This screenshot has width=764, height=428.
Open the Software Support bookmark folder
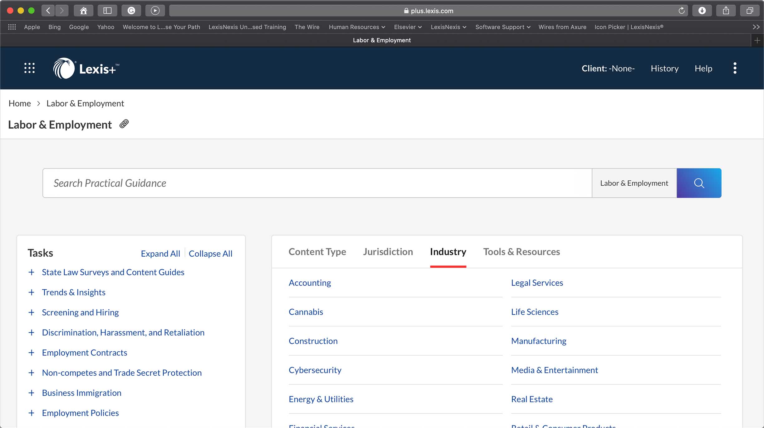[502, 27]
